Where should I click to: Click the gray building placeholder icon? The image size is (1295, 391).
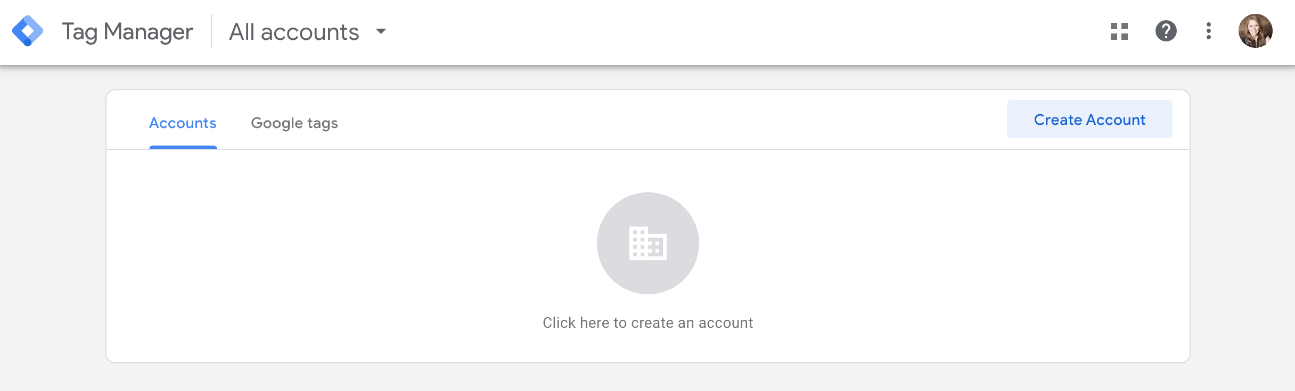[x=648, y=243]
